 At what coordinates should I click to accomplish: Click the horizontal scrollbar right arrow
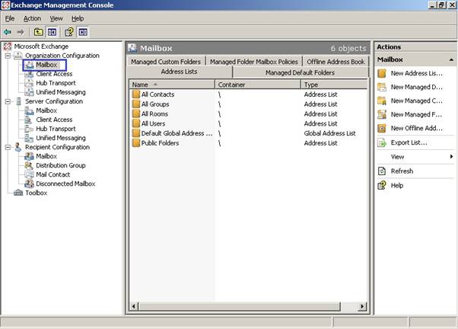362,306
